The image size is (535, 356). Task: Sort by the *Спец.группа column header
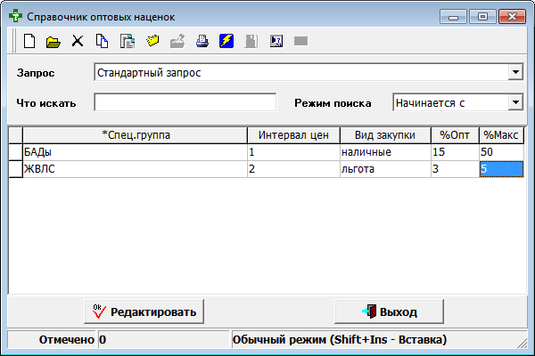[x=136, y=135]
